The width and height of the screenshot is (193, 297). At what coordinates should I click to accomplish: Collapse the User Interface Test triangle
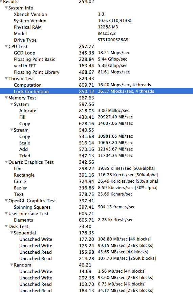pyautogui.click(x=6, y=214)
